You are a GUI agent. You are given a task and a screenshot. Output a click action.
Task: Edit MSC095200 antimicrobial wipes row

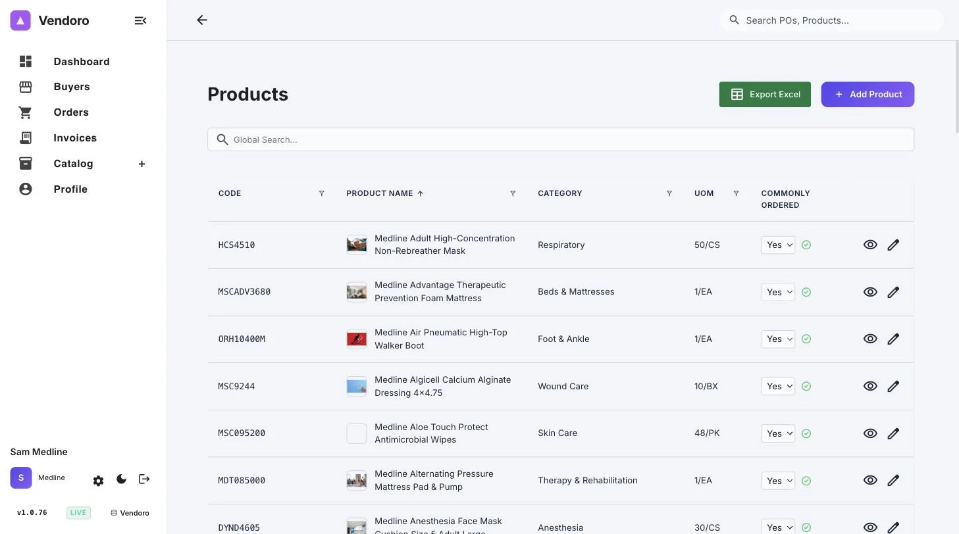click(x=893, y=433)
